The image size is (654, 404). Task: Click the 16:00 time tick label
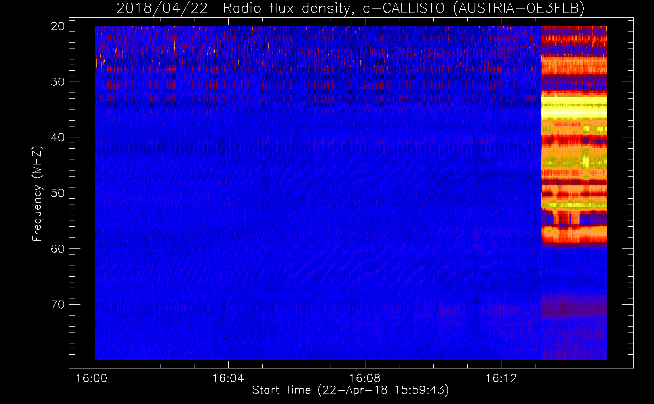tap(92, 379)
